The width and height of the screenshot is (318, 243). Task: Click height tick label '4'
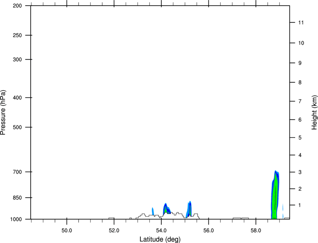300,155
